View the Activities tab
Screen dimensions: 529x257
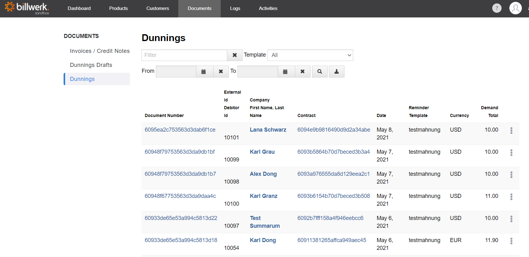click(268, 8)
